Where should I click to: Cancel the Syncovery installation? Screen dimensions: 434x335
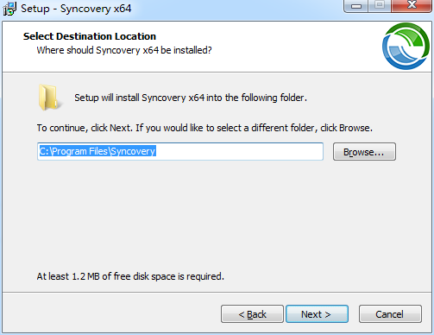(x=390, y=314)
